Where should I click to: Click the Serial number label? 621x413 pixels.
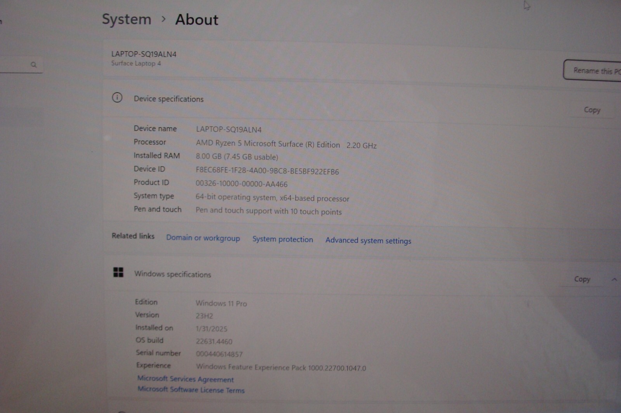tap(158, 353)
